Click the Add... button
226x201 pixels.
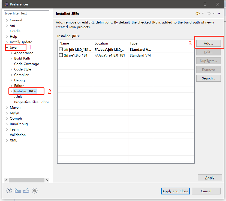click(208, 43)
